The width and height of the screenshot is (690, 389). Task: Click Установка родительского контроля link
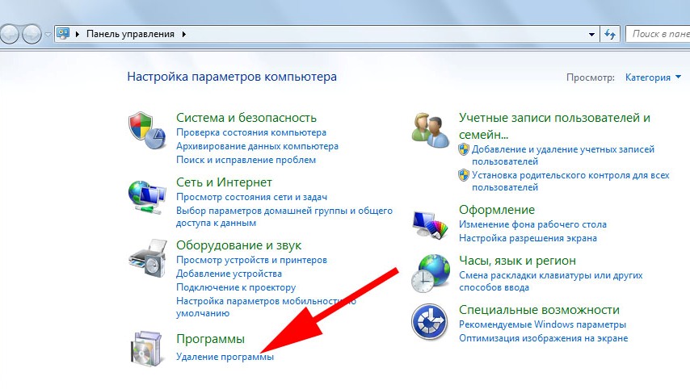[x=570, y=181]
